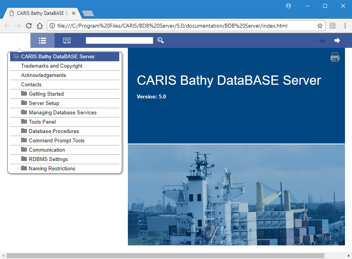Reload the page in browser
The image size is (352, 259).
[28, 26]
